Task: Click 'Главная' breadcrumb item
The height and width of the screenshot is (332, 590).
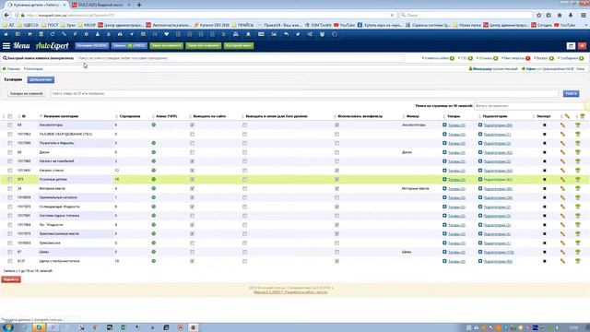Action: [13, 69]
